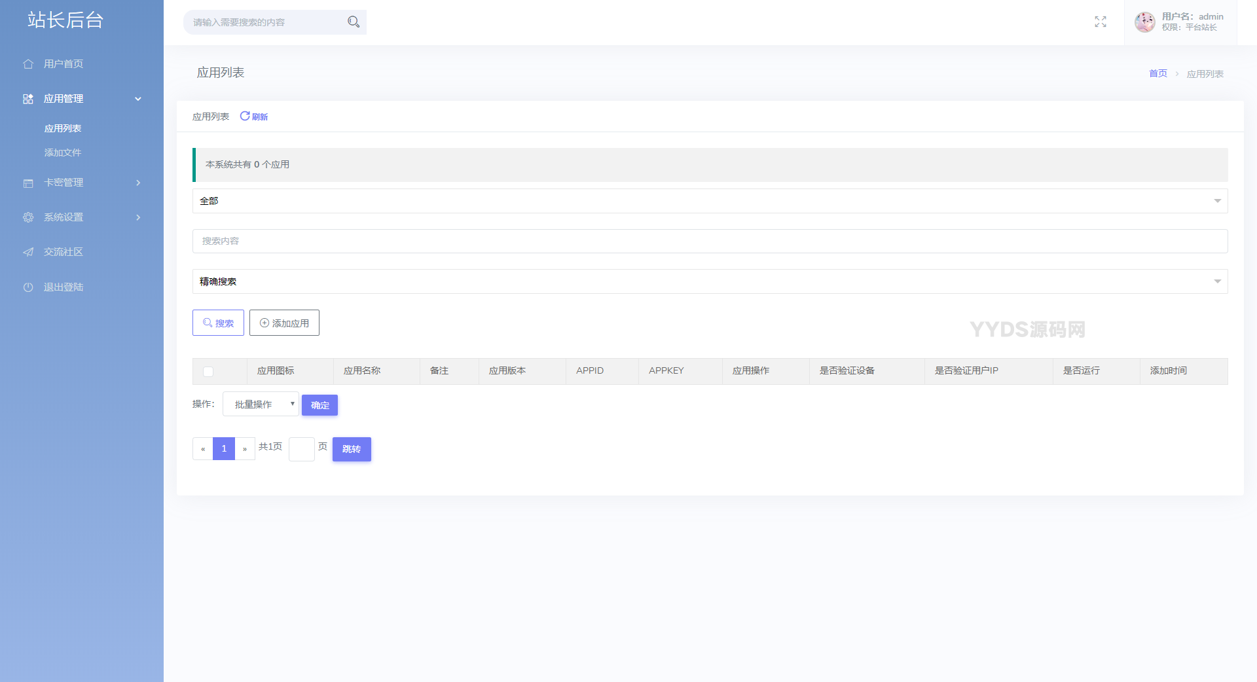This screenshot has width=1257, height=682.
Task: Open the 精确搜索 mode dropdown
Action: pyautogui.click(x=710, y=281)
